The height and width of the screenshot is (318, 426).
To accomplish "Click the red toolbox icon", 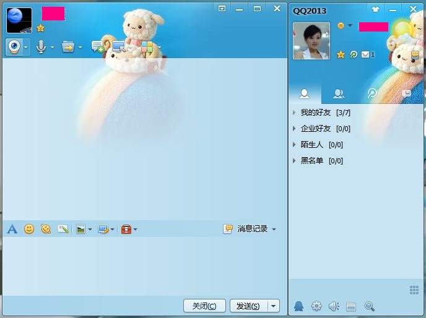I will [x=126, y=229].
